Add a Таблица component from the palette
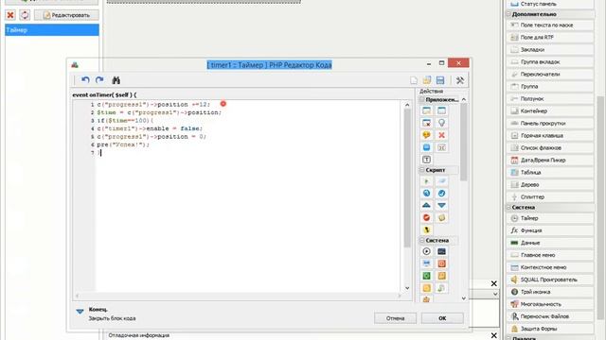This screenshot has width=606, height=340. [x=550, y=172]
